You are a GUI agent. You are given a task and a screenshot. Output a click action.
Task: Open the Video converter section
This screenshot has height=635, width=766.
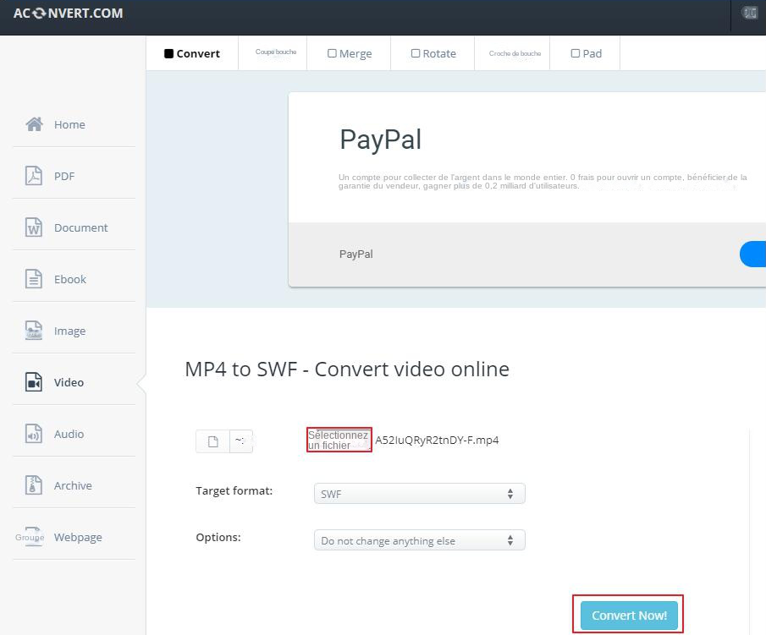click(x=67, y=382)
